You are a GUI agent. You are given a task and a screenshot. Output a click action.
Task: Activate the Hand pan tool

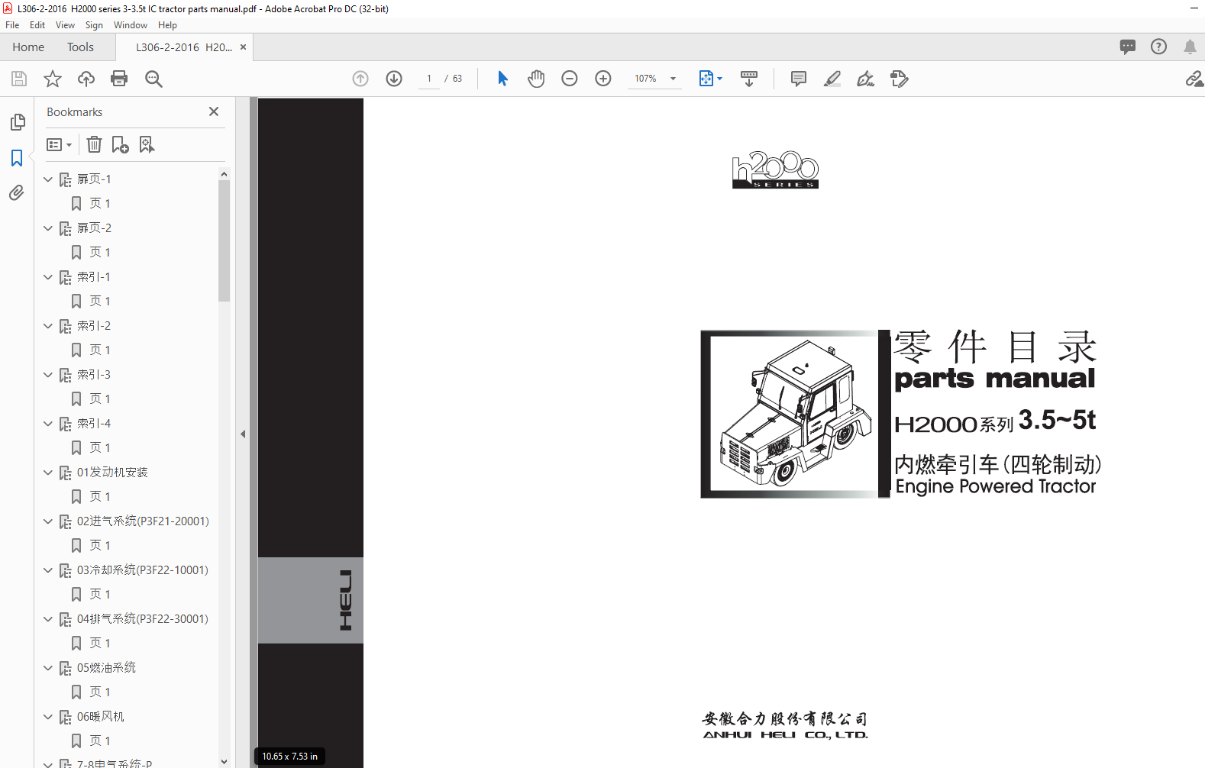tap(536, 79)
